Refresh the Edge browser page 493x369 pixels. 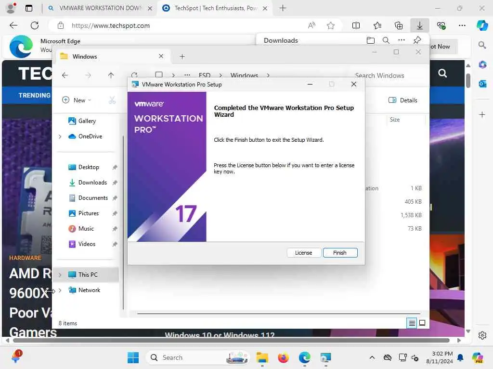pos(35,25)
